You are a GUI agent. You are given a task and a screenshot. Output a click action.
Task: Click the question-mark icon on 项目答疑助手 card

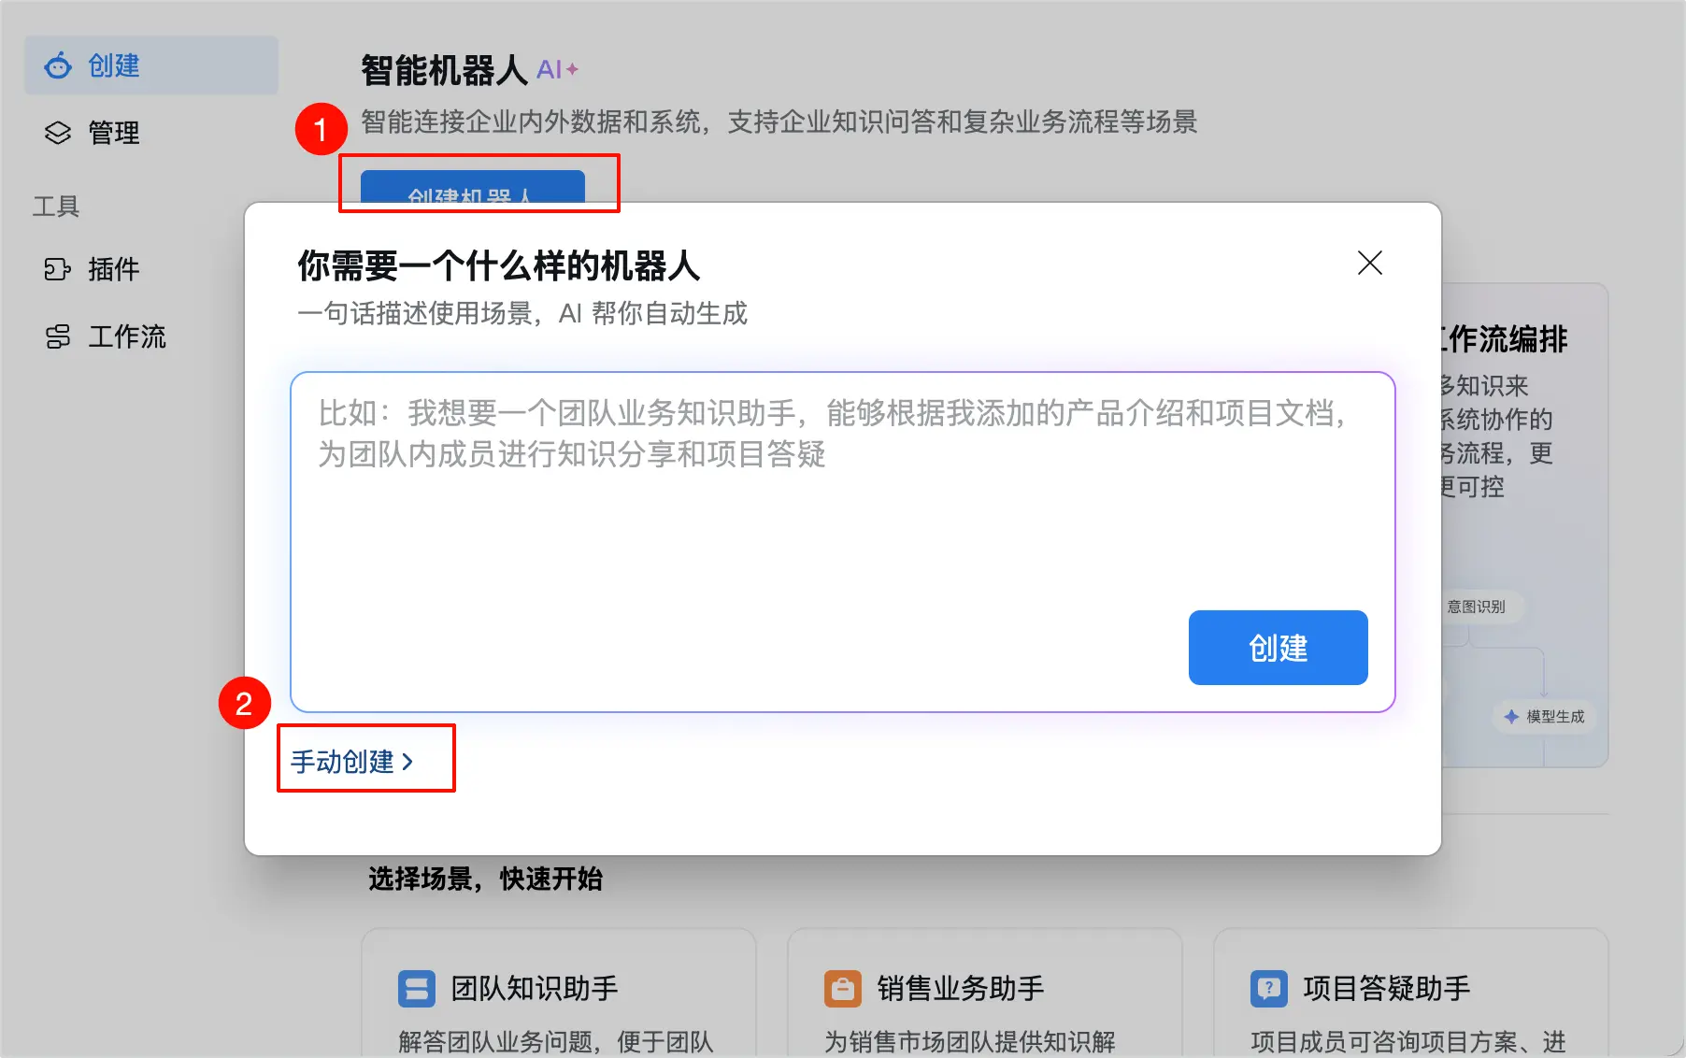point(1268,988)
